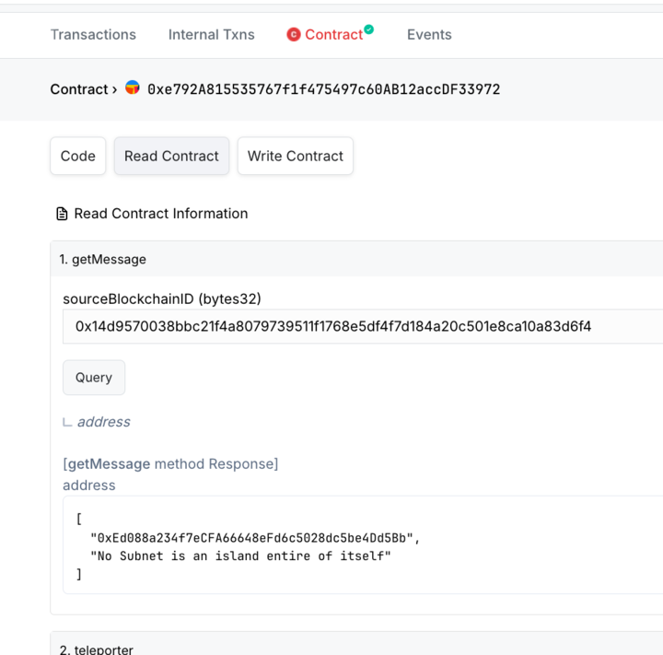Click the Query button
This screenshot has height=655, width=663.
pos(94,378)
